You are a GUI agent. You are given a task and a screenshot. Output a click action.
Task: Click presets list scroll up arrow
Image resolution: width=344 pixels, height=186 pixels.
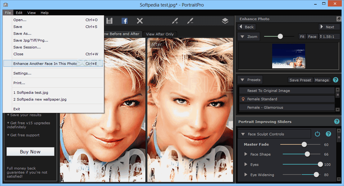point(338,89)
